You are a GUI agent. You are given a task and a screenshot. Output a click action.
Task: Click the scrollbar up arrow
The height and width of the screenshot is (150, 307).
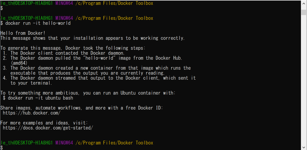304,4
